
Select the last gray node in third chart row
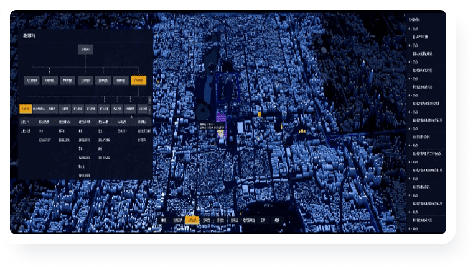pyautogui.click(x=143, y=109)
